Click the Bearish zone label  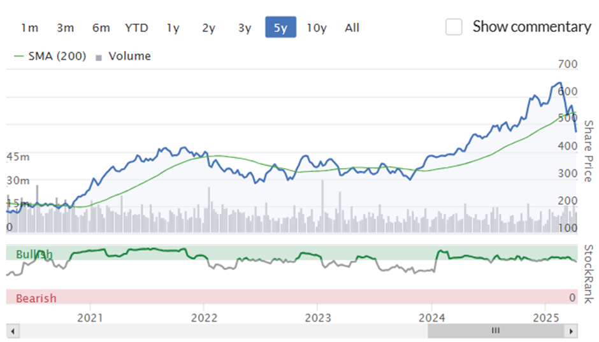tap(36, 298)
